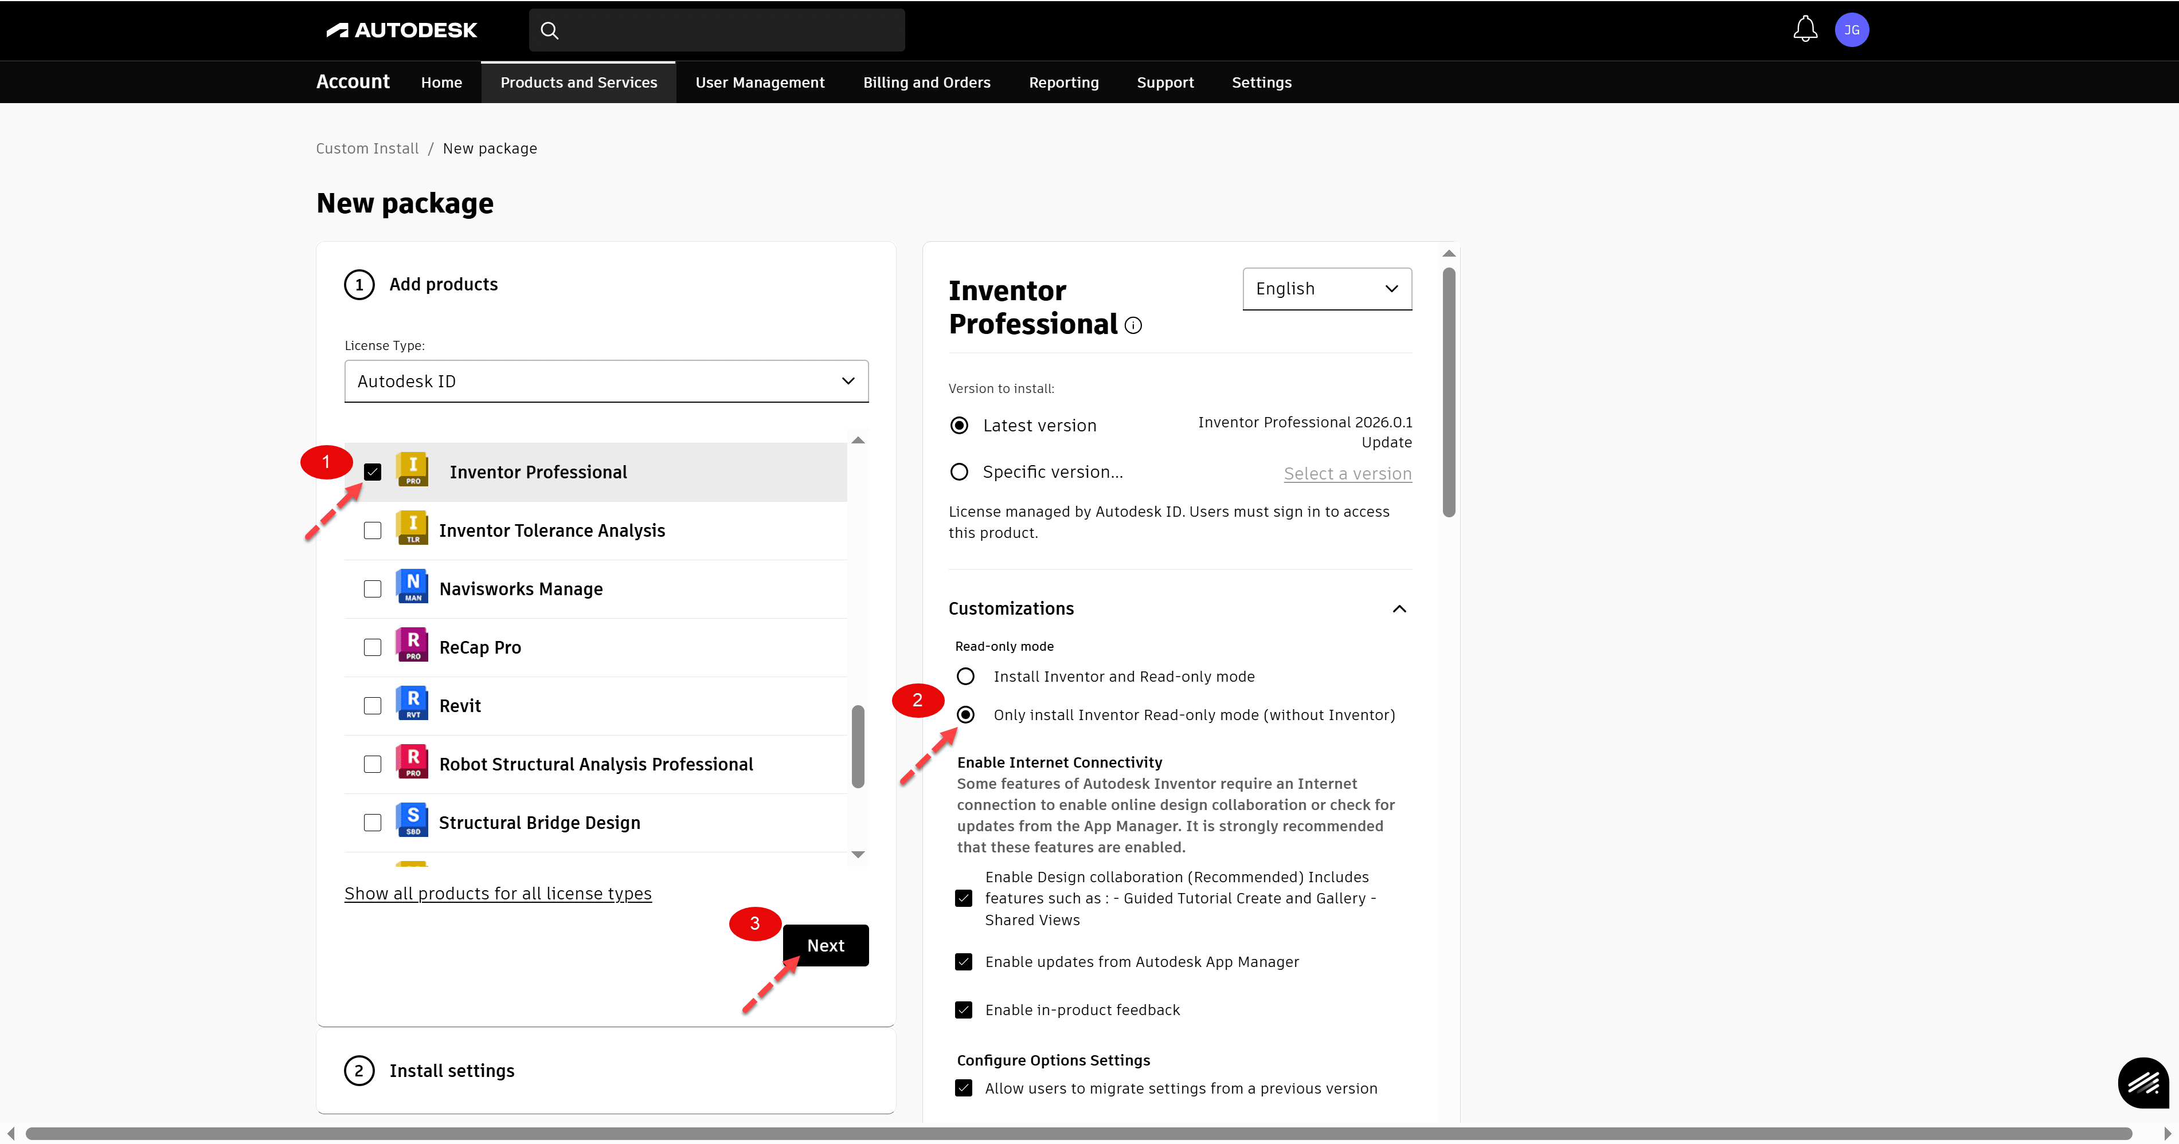Click the Next button
This screenshot has width=2179, height=1144.
(x=826, y=945)
